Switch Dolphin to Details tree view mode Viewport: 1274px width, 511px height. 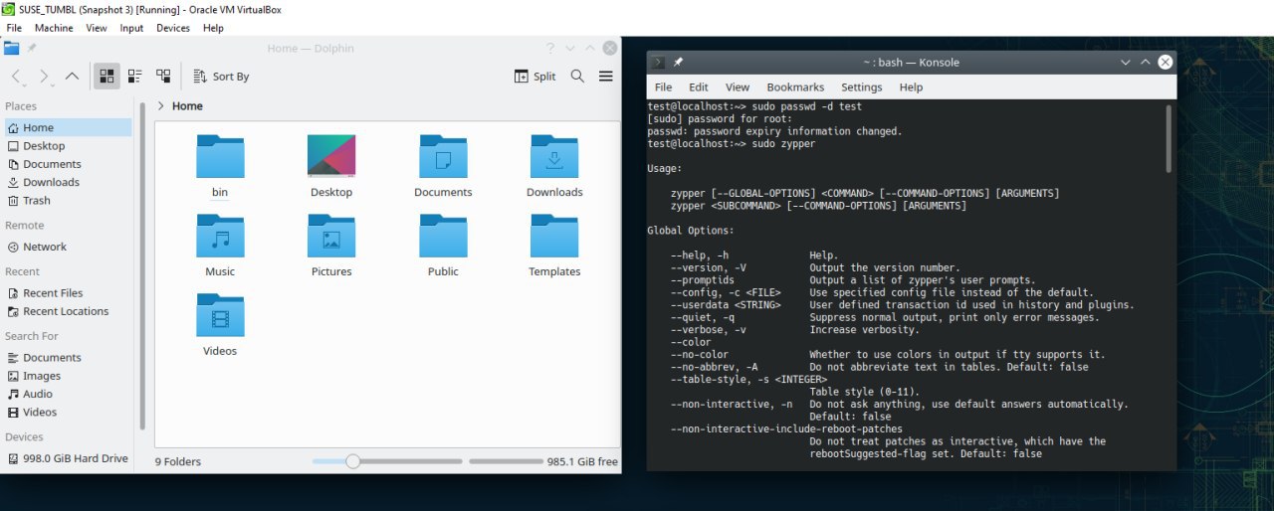(x=162, y=77)
